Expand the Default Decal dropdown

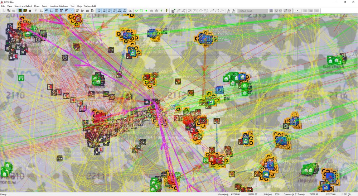(266, 11)
